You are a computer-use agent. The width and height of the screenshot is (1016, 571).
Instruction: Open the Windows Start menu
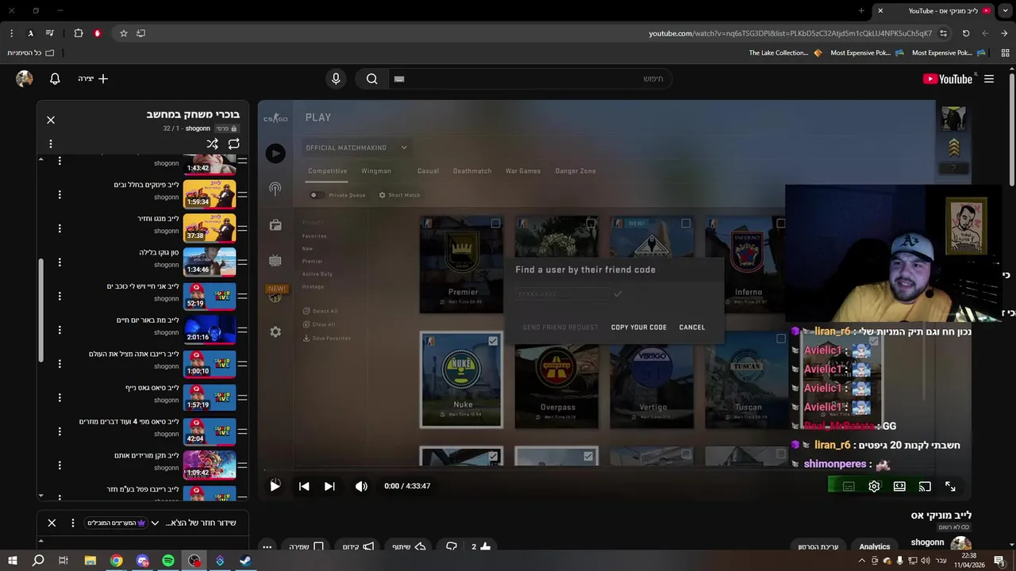tap(13, 561)
